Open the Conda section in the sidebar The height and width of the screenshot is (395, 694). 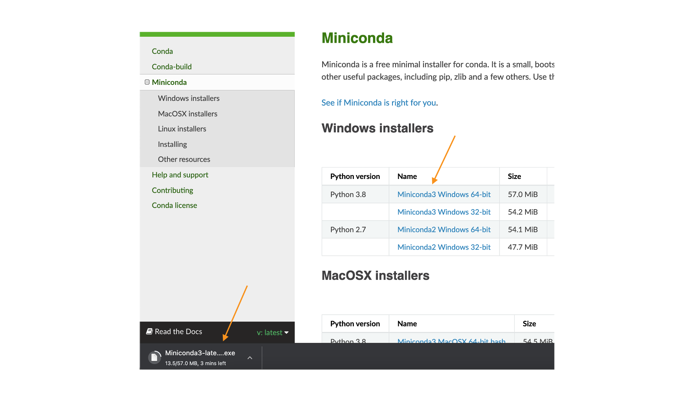[x=162, y=51]
